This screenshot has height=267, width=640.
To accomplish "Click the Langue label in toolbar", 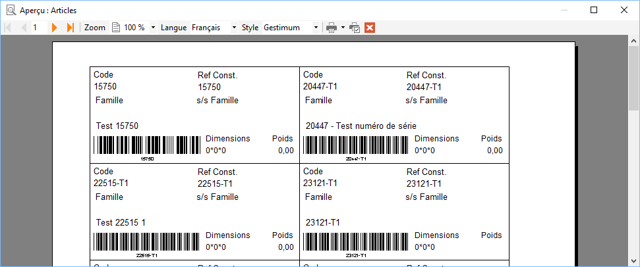I will pyautogui.click(x=174, y=28).
